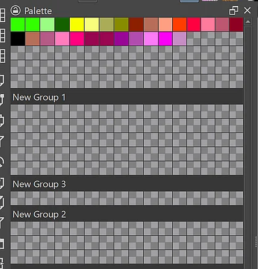Float the Palette docker with overlapping-windows icon

[x=234, y=10]
